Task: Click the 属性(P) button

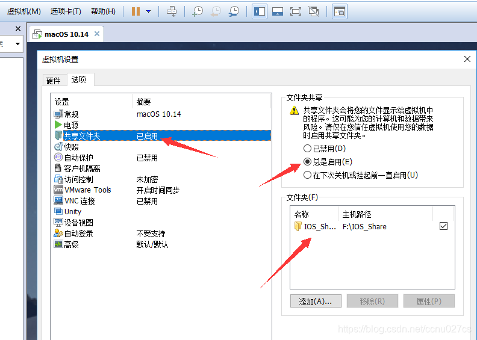Action: tap(429, 301)
